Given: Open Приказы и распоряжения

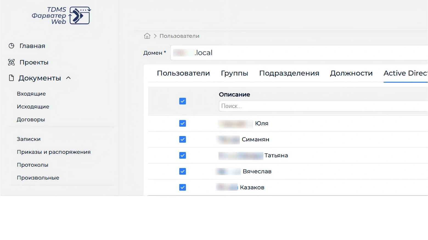Looking at the screenshot, I should [54, 152].
